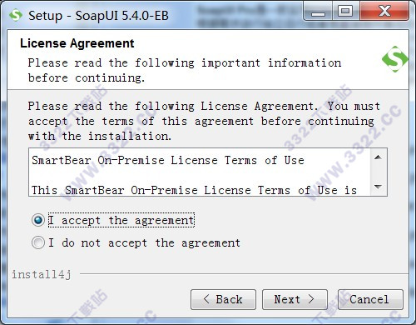Click the 'I accept the agreement' label text
Viewport: 416px width, 325px height.
pos(121,220)
